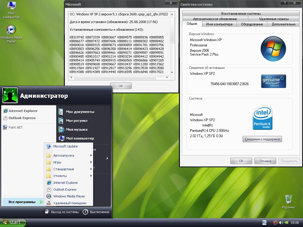Click Отмена in System Properties
The height and width of the screenshot is (227, 303).
click(x=265, y=161)
